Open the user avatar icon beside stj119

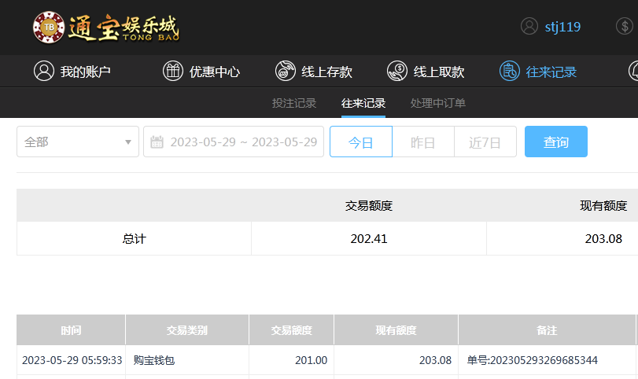529,26
